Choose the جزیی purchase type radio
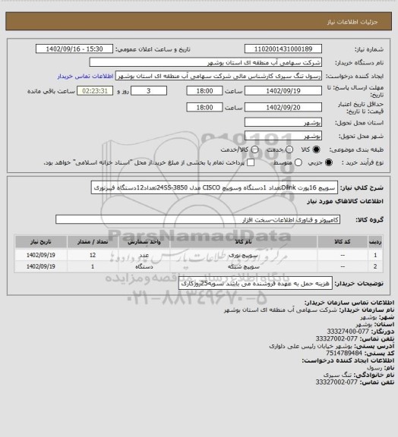 point(329,162)
